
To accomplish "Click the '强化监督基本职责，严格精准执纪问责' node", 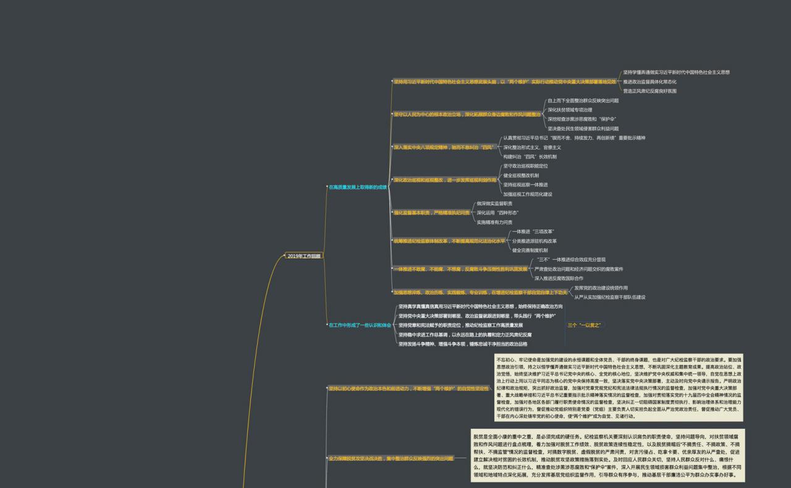I will pos(432,213).
